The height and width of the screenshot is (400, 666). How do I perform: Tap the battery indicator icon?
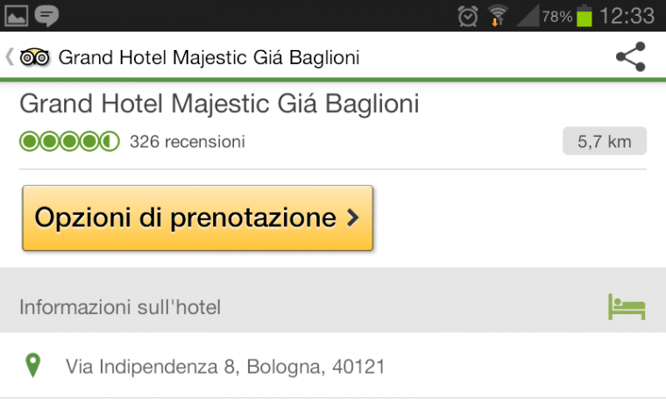pos(584,16)
